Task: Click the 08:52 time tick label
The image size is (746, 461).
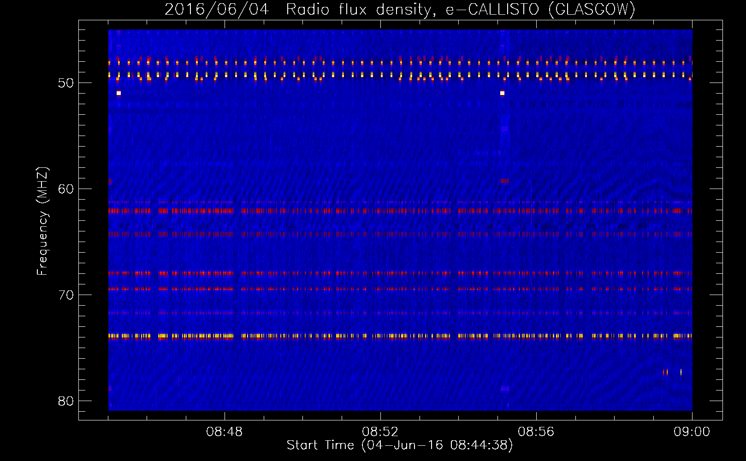Action: tap(380, 432)
